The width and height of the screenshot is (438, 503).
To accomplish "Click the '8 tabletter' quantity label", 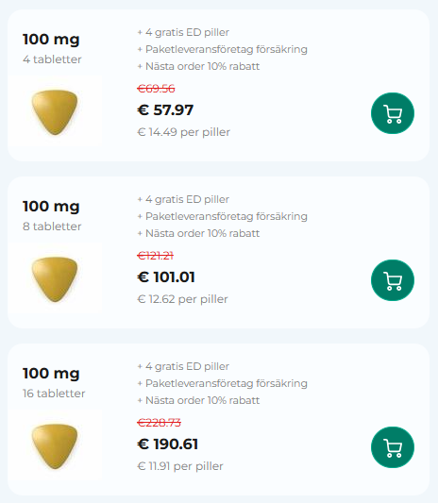I will 52,226.
